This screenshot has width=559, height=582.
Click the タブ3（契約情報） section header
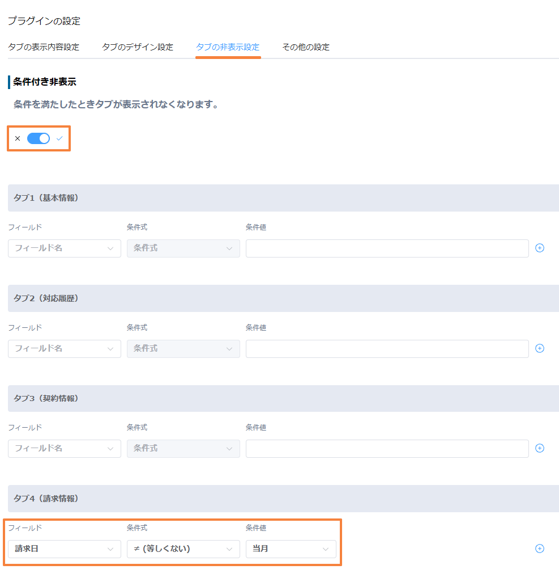coord(283,398)
